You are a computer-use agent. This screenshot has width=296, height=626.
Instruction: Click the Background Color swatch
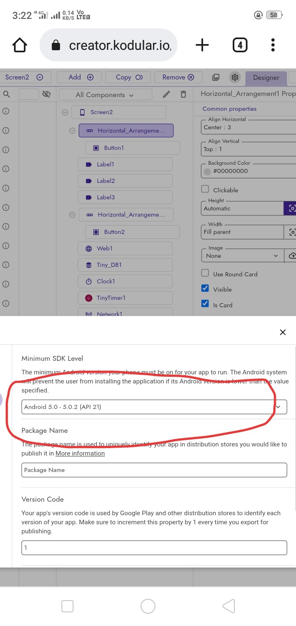pyautogui.click(x=207, y=171)
